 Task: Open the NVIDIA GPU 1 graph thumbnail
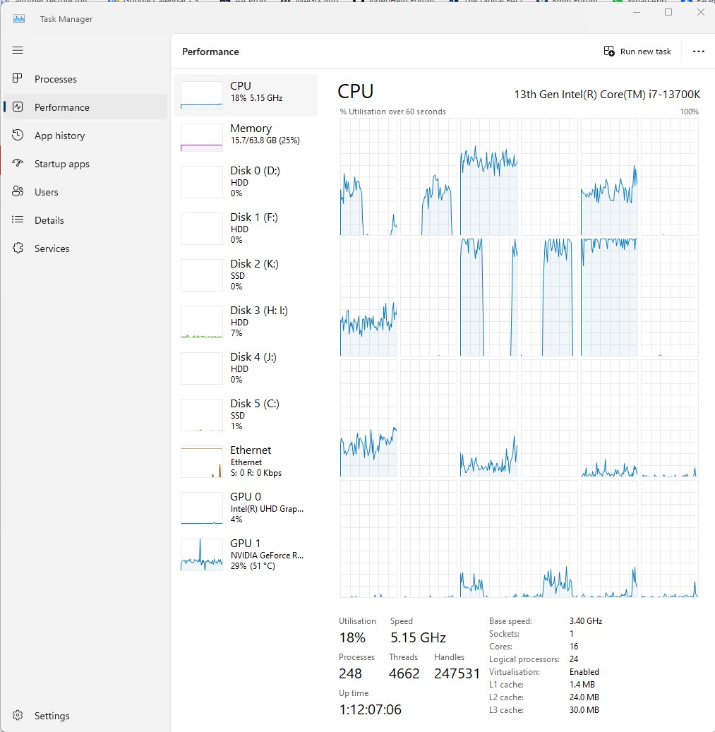click(x=202, y=554)
